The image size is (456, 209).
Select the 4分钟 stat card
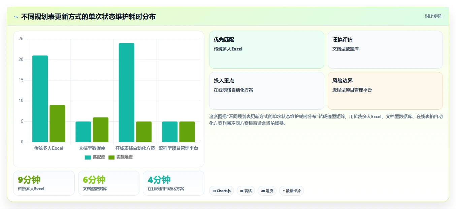click(x=173, y=183)
